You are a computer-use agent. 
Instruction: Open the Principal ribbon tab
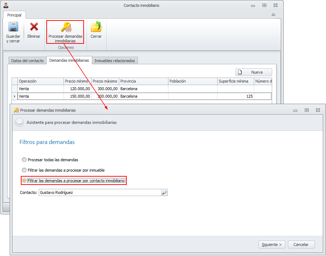click(14, 15)
